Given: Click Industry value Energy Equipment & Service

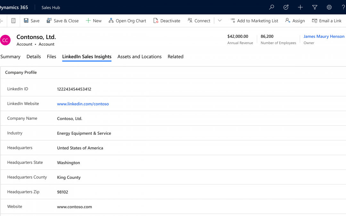Looking at the screenshot, I should click(84, 133).
